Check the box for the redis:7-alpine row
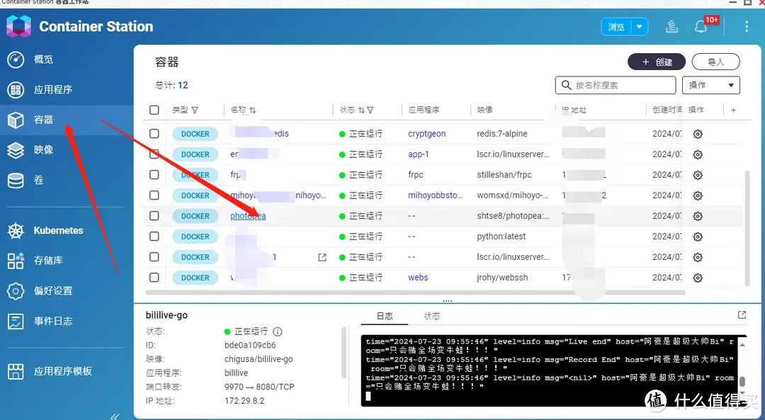Screen dimensions: 765x420 [154, 133]
